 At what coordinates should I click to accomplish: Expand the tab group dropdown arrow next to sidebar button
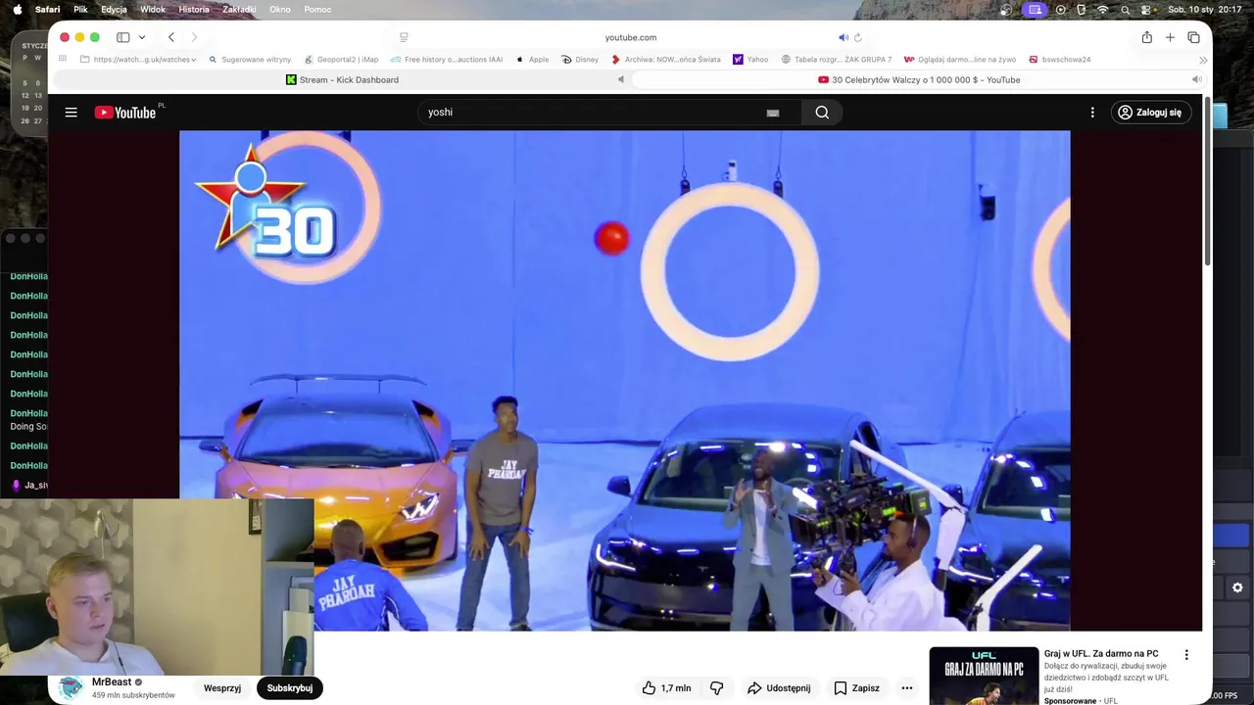[142, 37]
